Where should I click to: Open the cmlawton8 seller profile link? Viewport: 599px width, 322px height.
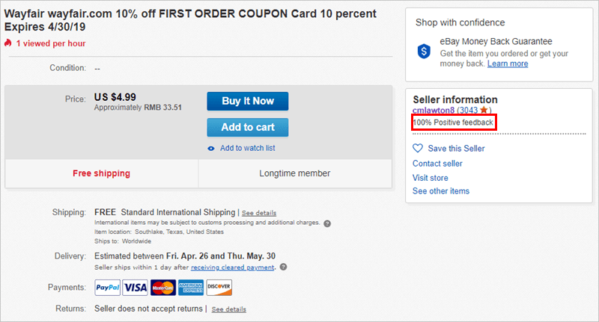pos(434,111)
